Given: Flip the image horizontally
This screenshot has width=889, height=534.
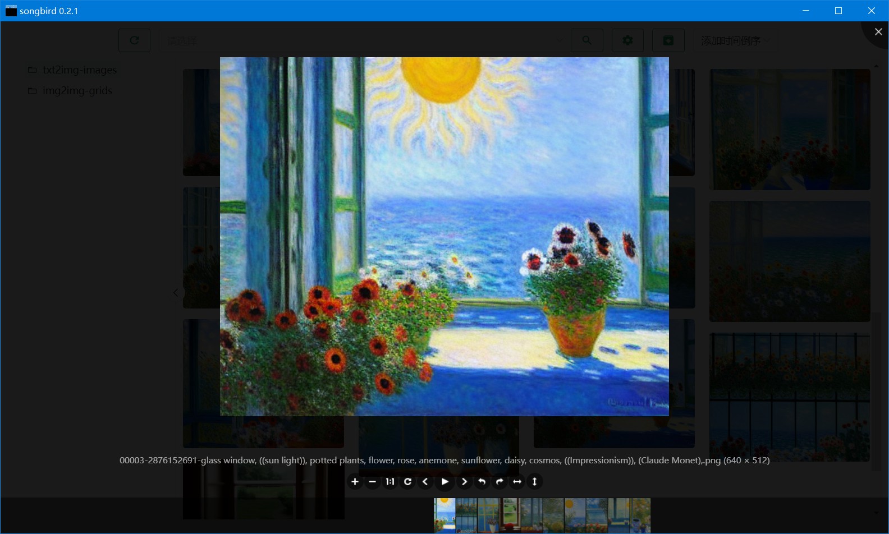Looking at the screenshot, I should [517, 481].
